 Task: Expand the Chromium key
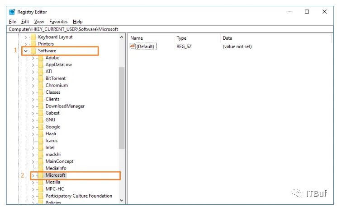[x=33, y=86]
